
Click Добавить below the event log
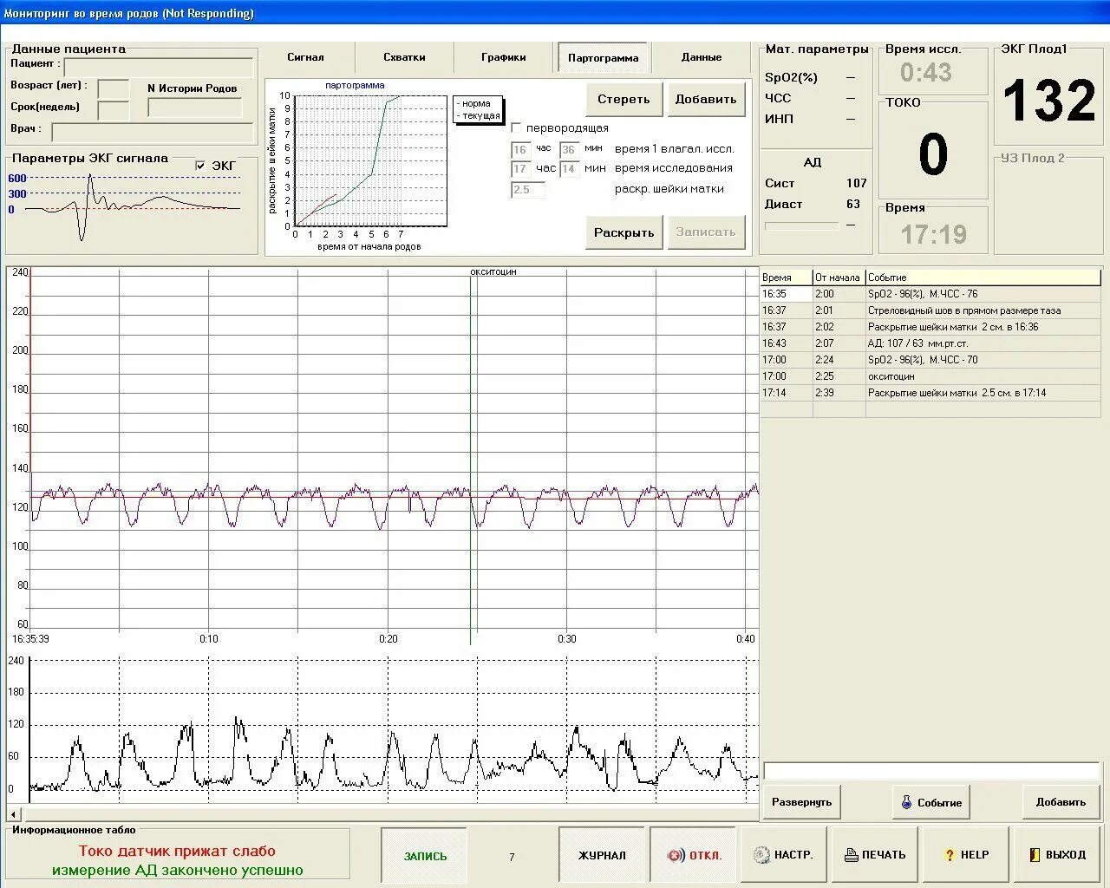click(1061, 802)
